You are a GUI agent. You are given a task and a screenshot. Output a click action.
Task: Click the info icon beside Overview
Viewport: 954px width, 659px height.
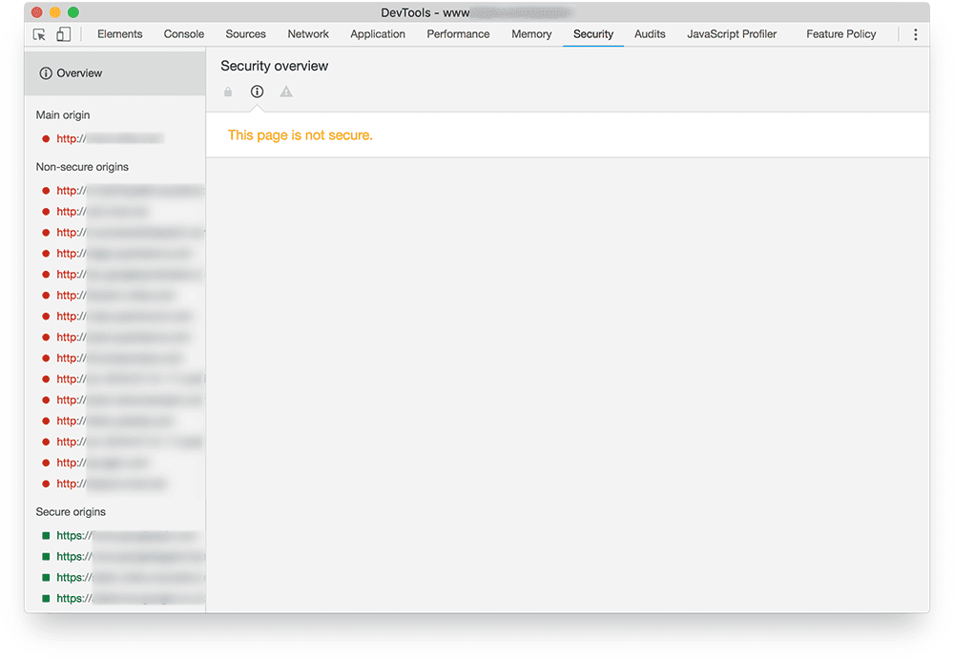point(46,72)
